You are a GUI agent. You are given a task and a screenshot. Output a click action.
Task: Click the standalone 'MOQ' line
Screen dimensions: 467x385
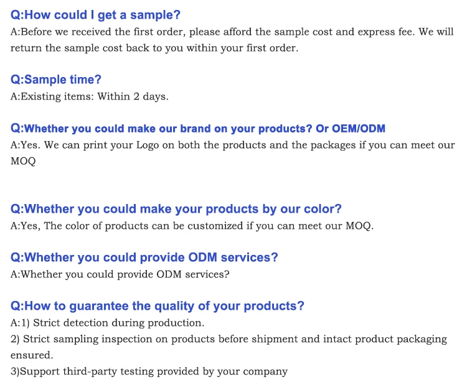click(23, 161)
